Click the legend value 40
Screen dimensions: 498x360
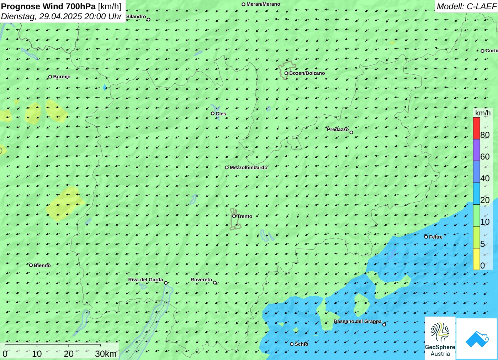[x=485, y=178]
